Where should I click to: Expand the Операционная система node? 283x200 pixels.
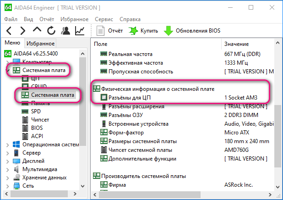click(x=8, y=145)
